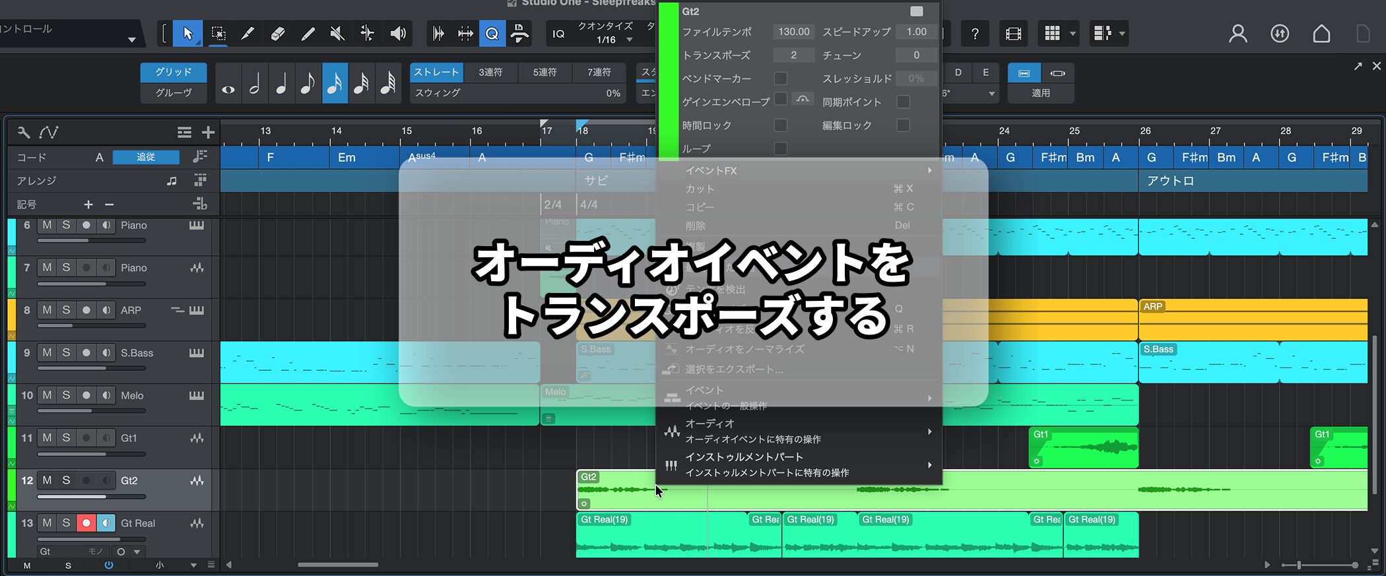1386x576 pixels.
Task: Select the highlighted sixteenth note value
Action: [335, 84]
